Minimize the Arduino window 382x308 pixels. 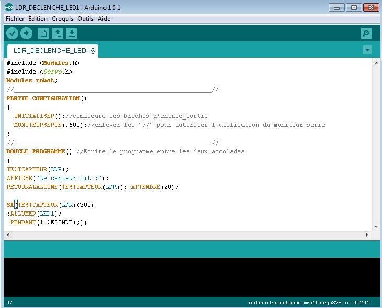(337, 7)
